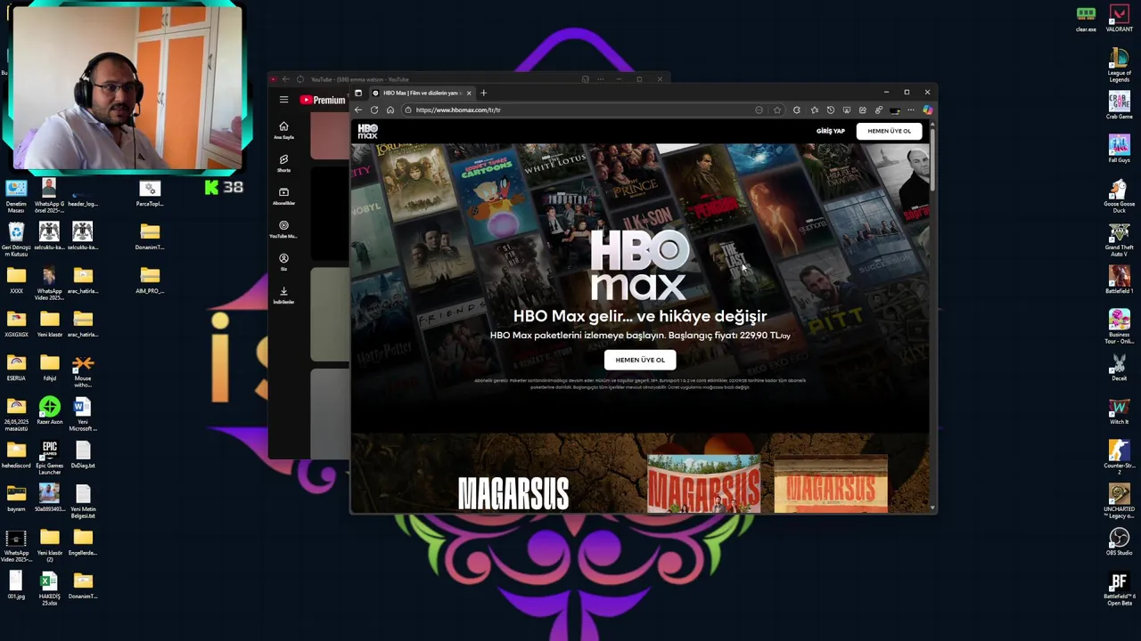1141x641 pixels.
Task: Open the browser settings three-dot menu
Action: [910, 110]
